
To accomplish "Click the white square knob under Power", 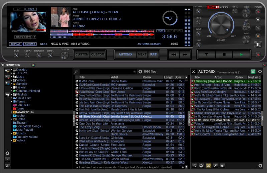I will point(258,20).
